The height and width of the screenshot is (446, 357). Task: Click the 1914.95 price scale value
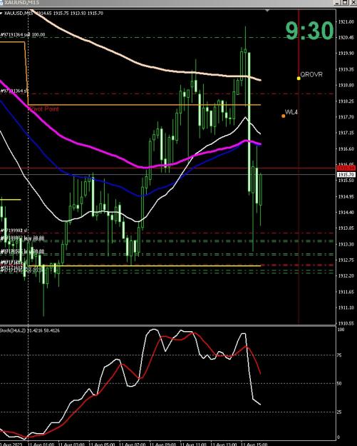[x=346, y=196]
